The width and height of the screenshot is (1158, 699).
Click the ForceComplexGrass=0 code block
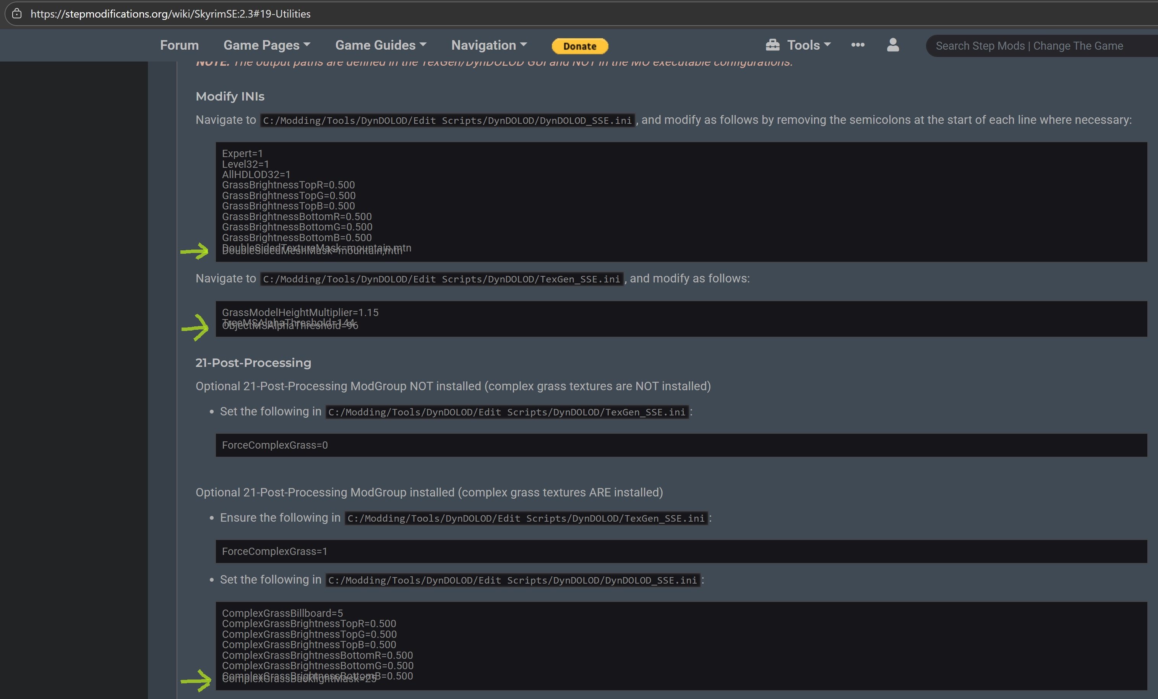point(275,445)
